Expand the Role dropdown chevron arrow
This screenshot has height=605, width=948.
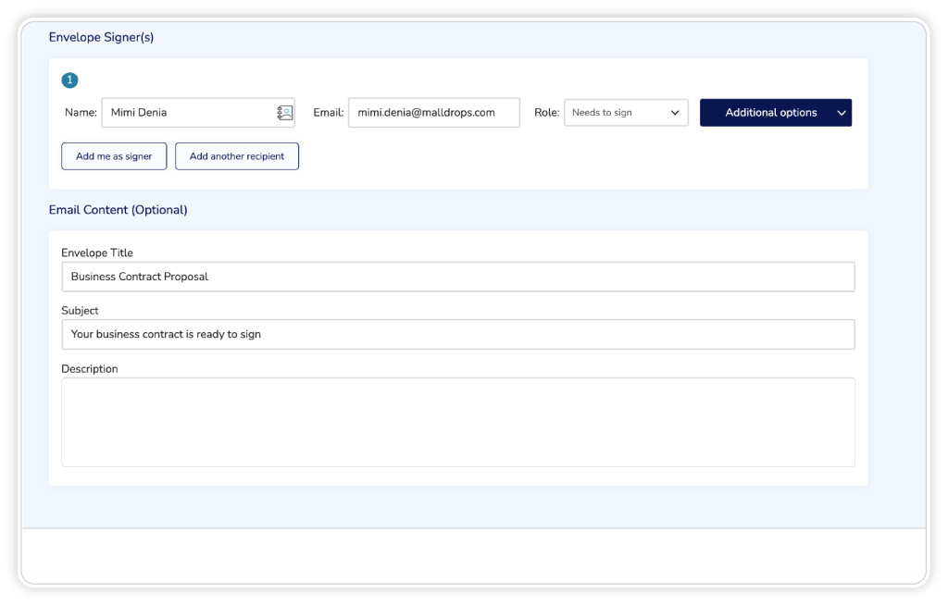click(675, 113)
